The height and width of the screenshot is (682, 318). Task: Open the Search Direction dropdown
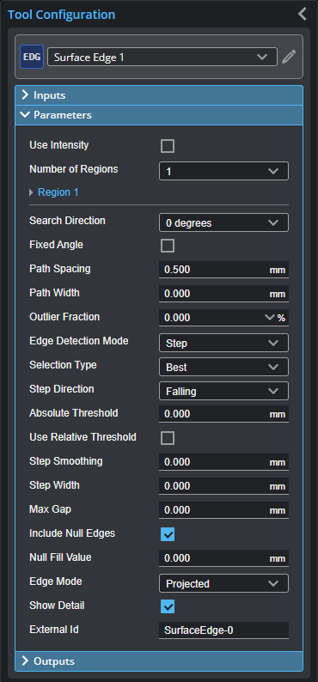(x=223, y=222)
